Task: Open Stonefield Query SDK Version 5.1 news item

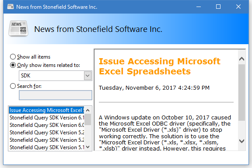Action: pyautogui.click(x=46, y=147)
